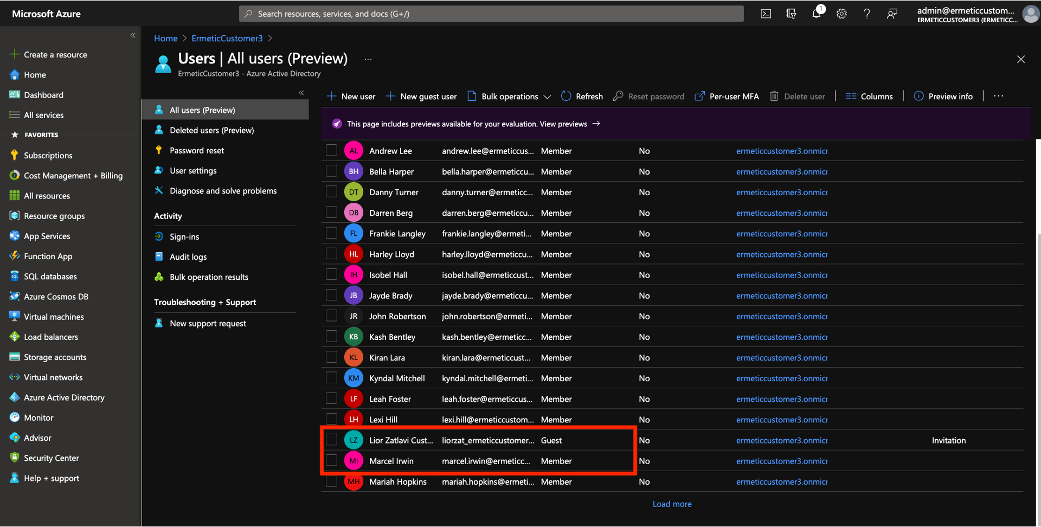1041x527 pixels.
Task: Focus the Search resources input field
Action: [491, 14]
